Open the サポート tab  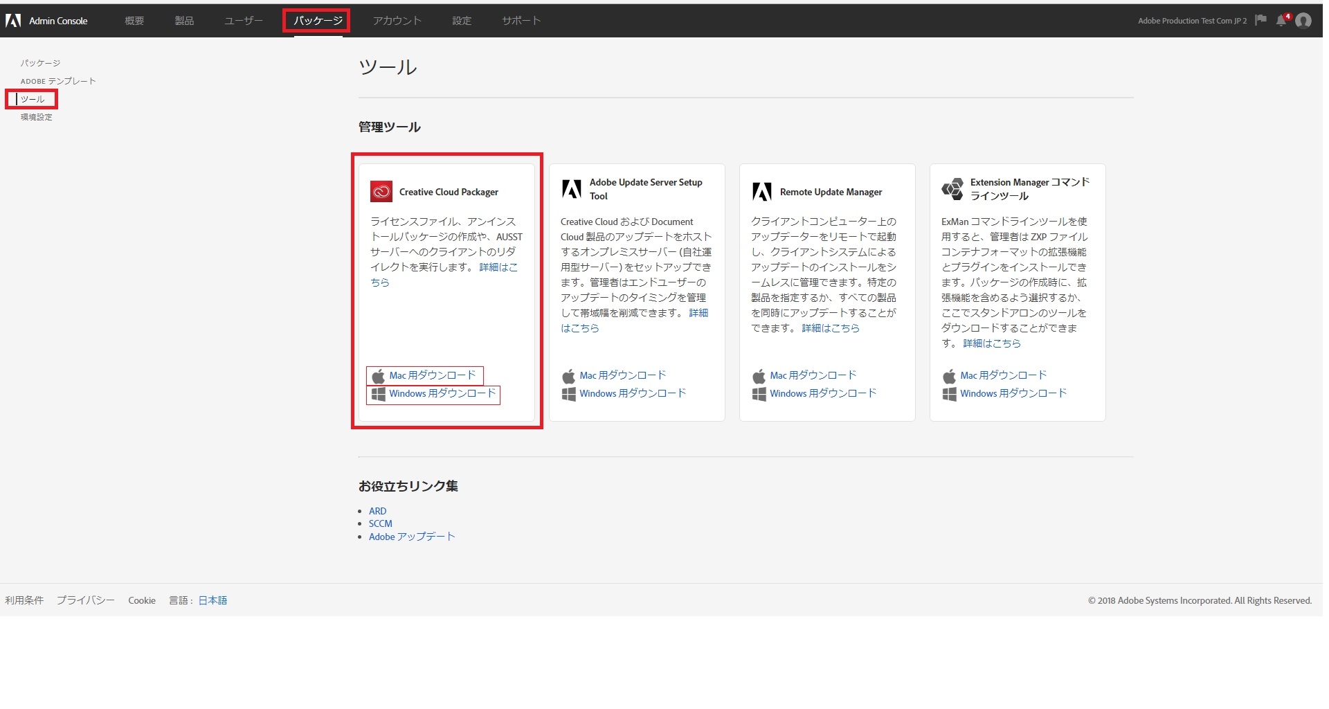coord(521,21)
